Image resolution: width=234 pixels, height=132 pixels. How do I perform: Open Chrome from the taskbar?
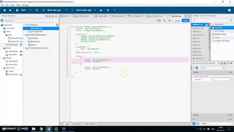tap(41, 129)
